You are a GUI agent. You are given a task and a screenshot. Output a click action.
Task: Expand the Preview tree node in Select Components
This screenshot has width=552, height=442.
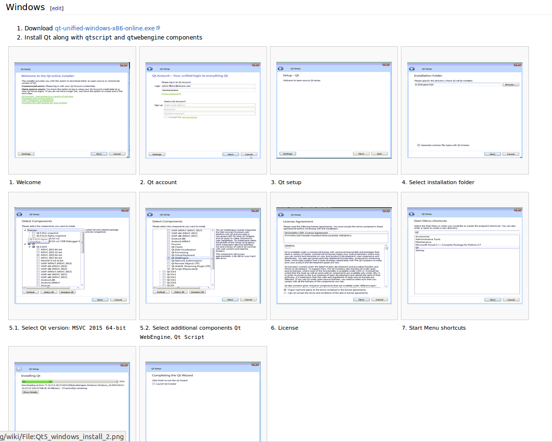pos(26,230)
